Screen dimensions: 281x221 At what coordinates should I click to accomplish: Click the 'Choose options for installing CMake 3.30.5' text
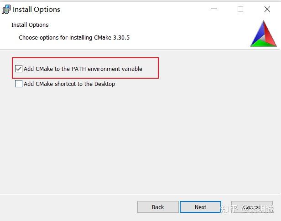click(74, 37)
